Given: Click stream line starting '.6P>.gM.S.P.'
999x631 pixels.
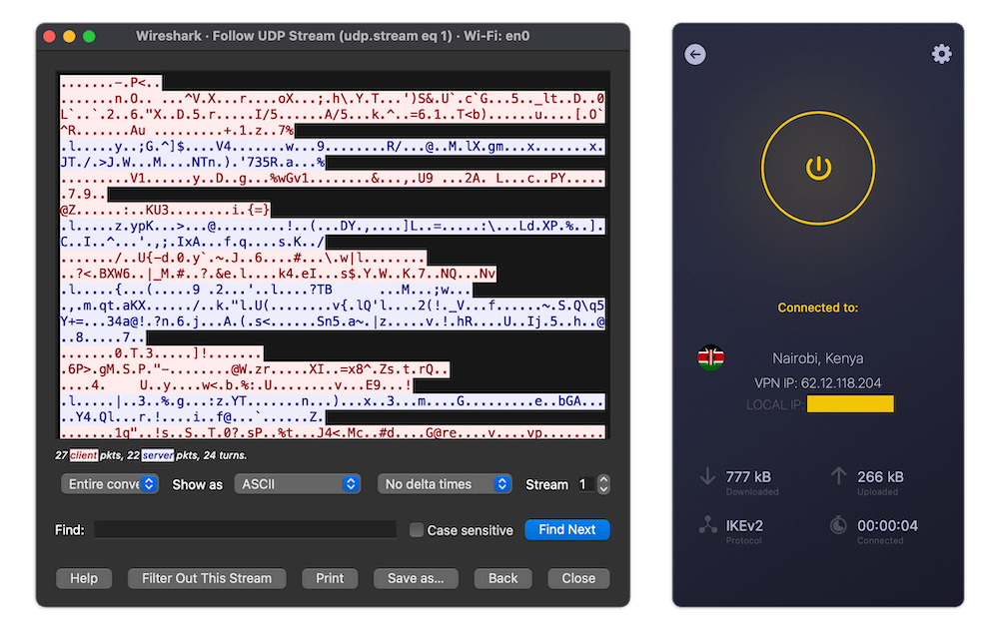Looking at the screenshot, I should (x=255, y=369).
